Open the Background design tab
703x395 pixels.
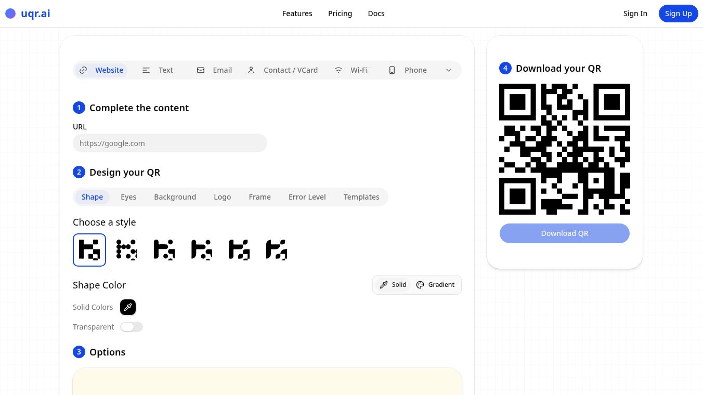tap(175, 197)
